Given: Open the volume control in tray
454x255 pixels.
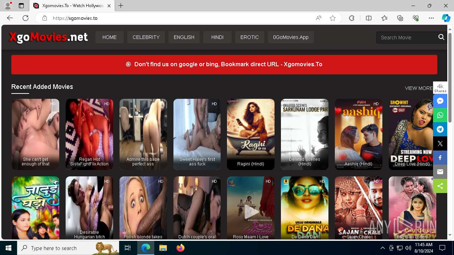Looking at the screenshot, I should coord(408,248).
